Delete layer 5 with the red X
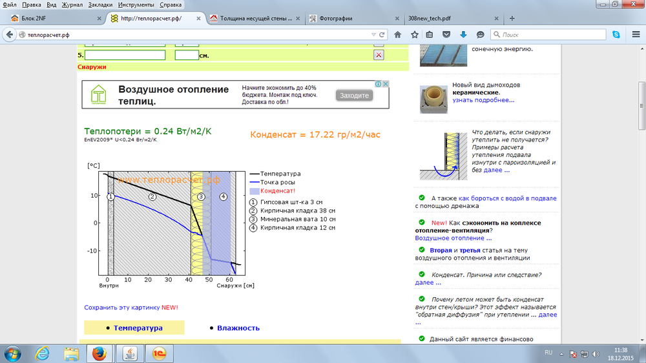The height and width of the screenshot is (363, 646). (379, 56)
